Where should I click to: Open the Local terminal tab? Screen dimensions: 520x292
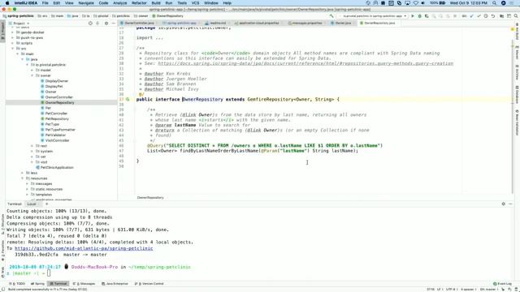pos(32,204)
